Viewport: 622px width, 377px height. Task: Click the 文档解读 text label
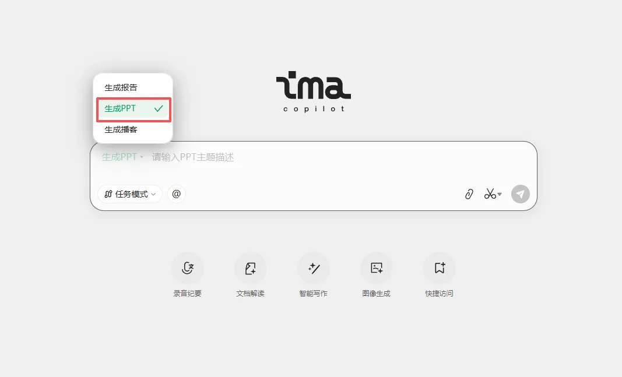click(x=250, y=294)
